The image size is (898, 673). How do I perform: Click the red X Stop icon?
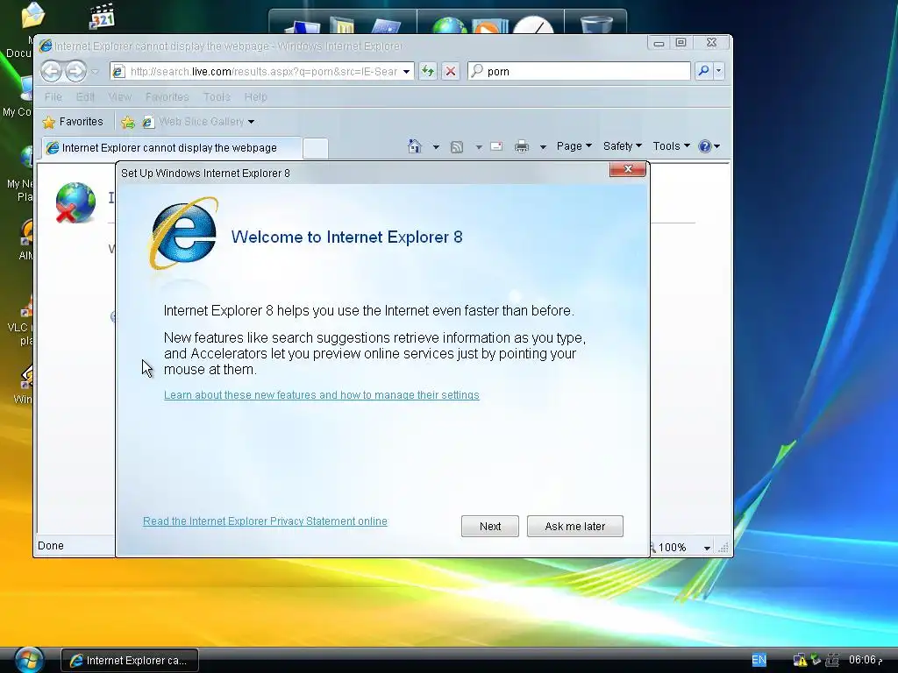(x=451, y=72)
